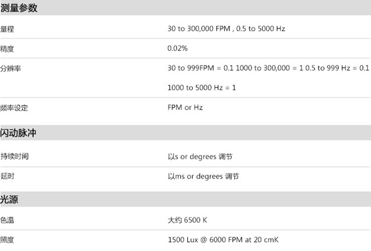Click the 光源 section header
The image size is (371, 251).
(9, 199)
